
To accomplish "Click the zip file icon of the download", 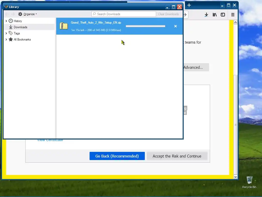I will tap(64, 26).
